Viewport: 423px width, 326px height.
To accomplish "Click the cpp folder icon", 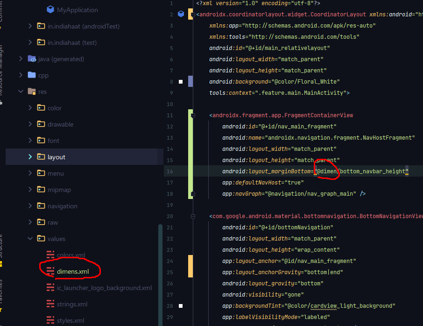I will pos(32,75).
